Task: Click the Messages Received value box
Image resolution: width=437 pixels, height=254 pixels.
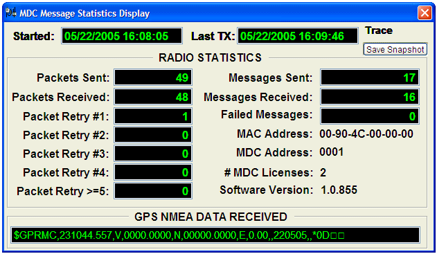Action: [x=370, y=97]
